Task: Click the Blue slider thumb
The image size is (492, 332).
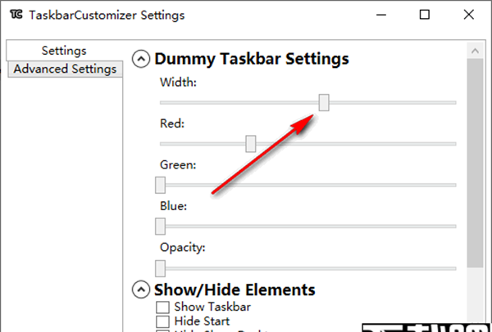Action: click(161, 227)
